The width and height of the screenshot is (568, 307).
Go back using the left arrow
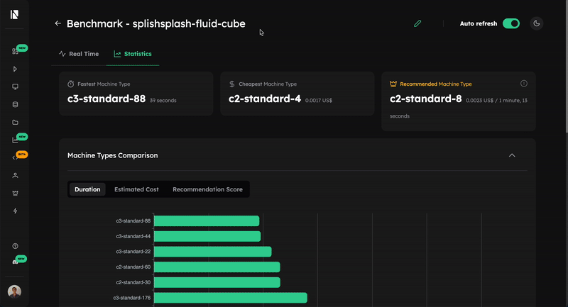point(58,23)
